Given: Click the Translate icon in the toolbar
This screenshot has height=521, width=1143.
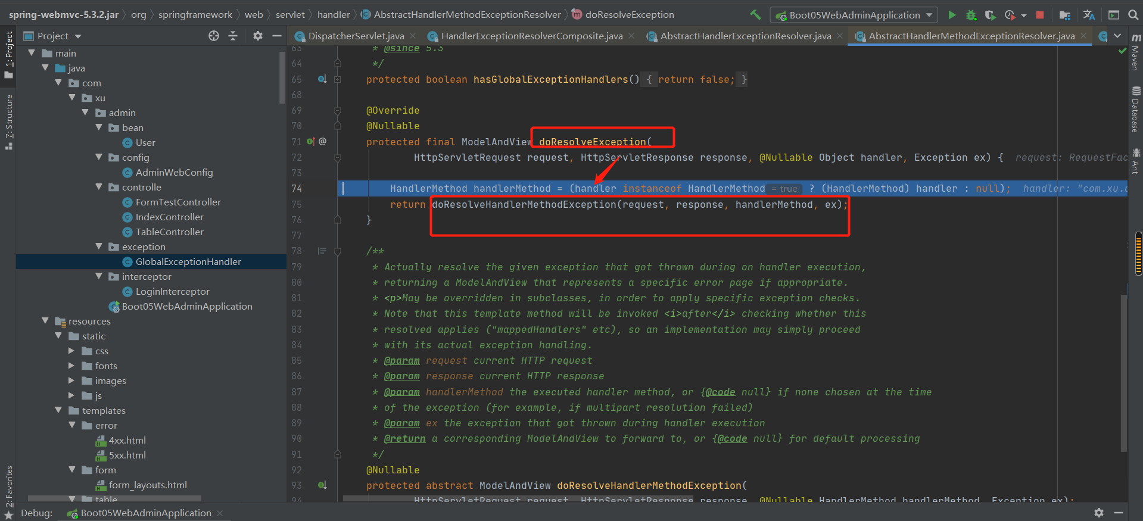Looking at the screenshot, I should 1089,15.
